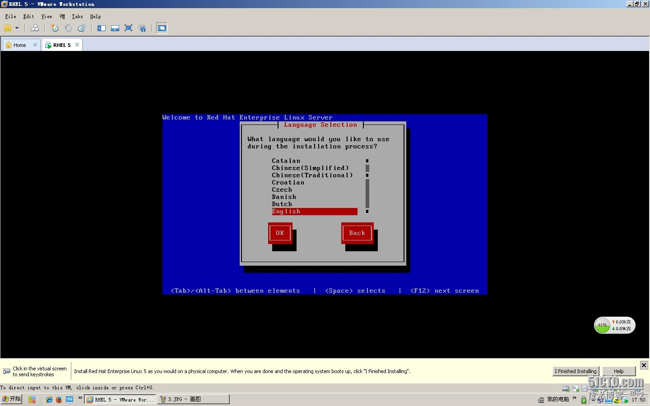Toggle the sidebar library panel icon
The image size is (650, 406).
pos(102,28)
